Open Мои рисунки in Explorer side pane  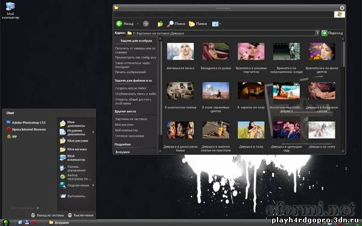pos(124,125)
